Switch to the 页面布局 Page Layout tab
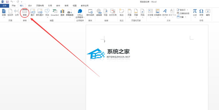Image resolution: width=219 pixels, height=110 pixels. coord(40,6)
